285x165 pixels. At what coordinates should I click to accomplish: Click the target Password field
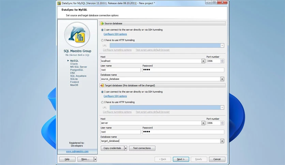tap(183, 132)
